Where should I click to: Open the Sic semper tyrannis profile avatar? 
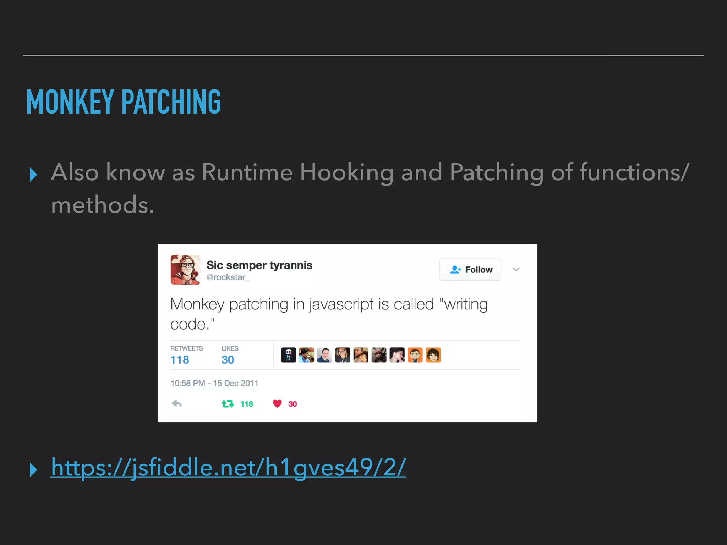tap(185, 270)
